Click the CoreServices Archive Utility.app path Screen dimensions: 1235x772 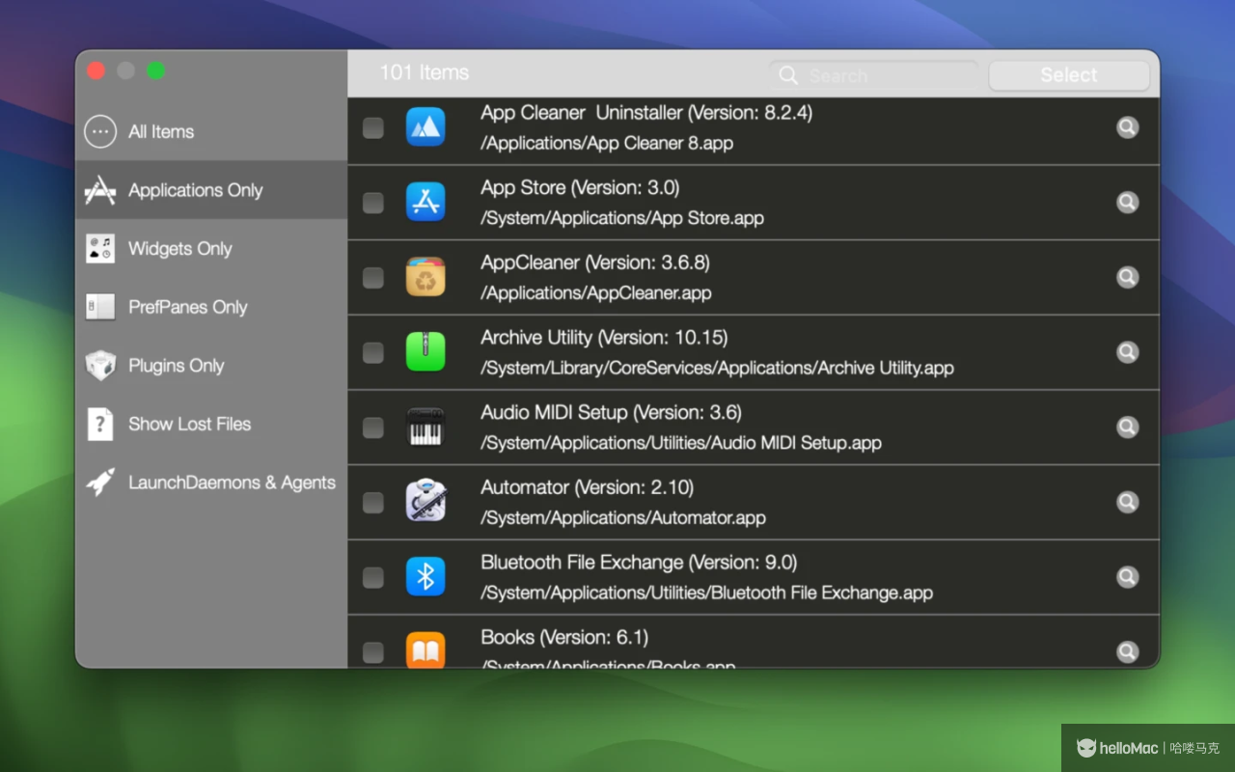[x=718, y=368]
